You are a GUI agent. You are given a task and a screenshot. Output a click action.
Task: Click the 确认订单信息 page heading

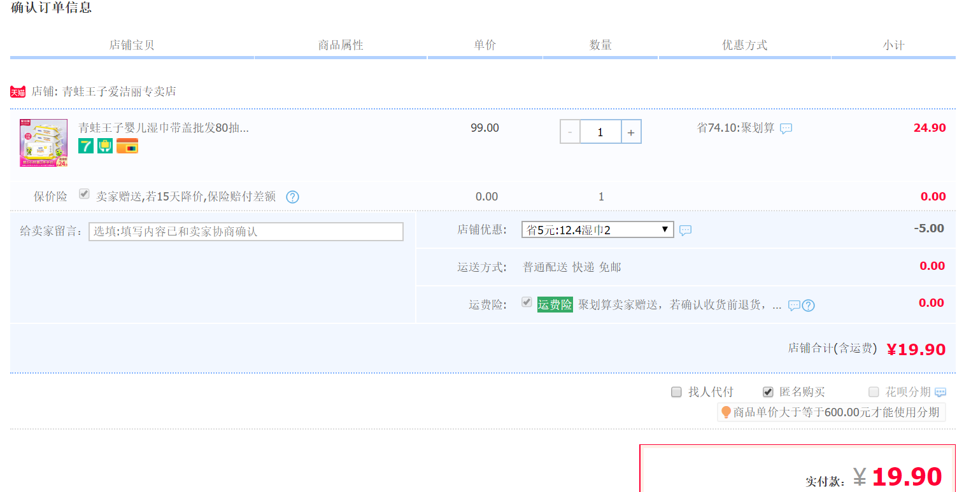pyautogui.click(x=51, y=8)
